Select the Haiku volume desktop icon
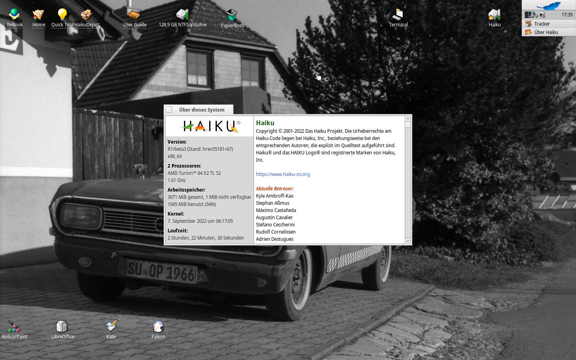This screenshot has width=576, height=360. [494, 15]
